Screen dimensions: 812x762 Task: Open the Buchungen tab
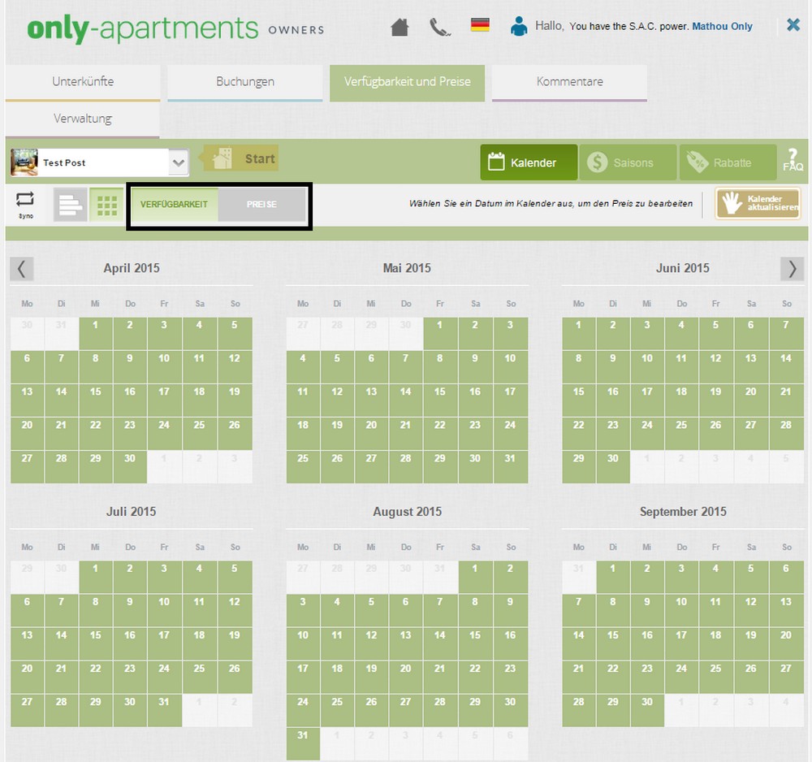[244, 82]
